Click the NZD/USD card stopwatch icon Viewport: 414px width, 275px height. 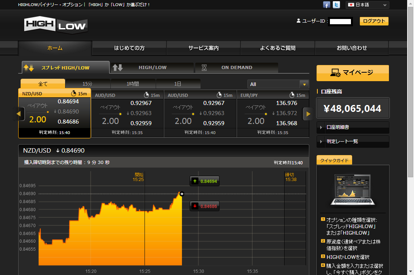pyautogui.click(x=74, y=93)
